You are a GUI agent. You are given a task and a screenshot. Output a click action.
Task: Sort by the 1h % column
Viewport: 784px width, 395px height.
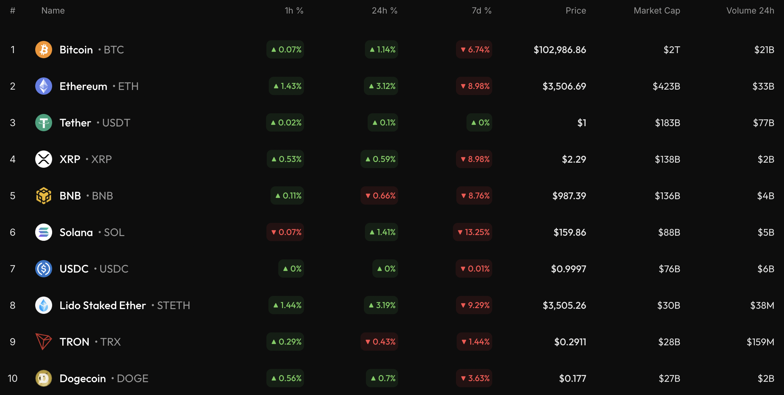click(294, 11)
